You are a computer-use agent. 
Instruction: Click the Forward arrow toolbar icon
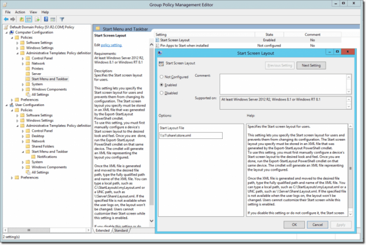point(12,19)
